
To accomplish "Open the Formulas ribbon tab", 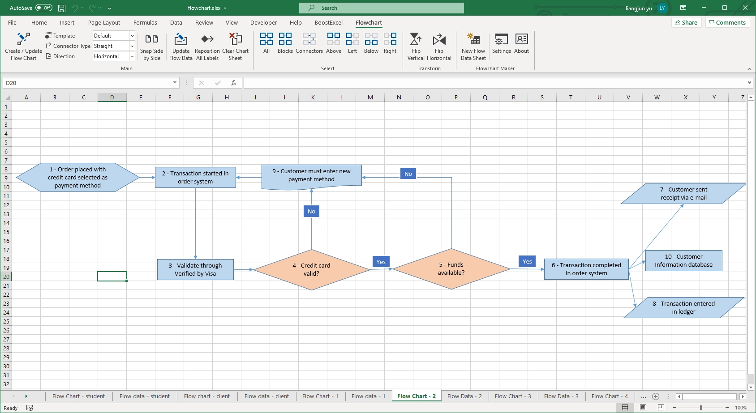I will tap(145, 22).
